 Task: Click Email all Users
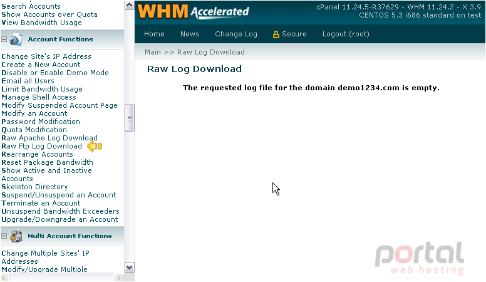28,81
